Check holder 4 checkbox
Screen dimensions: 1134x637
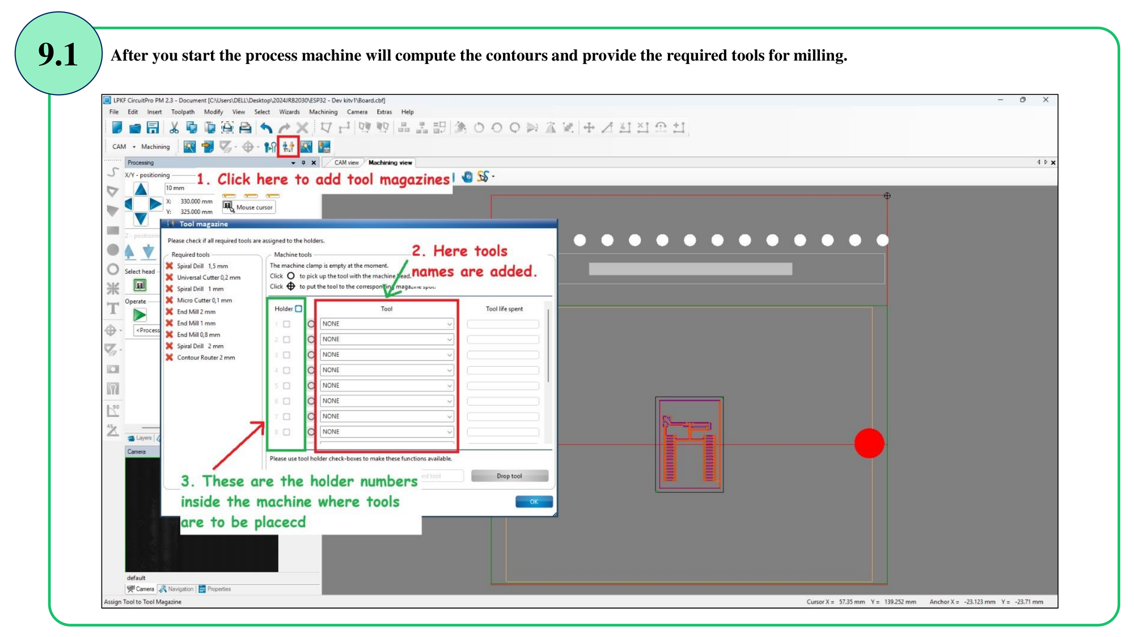[x=286, y=370]
